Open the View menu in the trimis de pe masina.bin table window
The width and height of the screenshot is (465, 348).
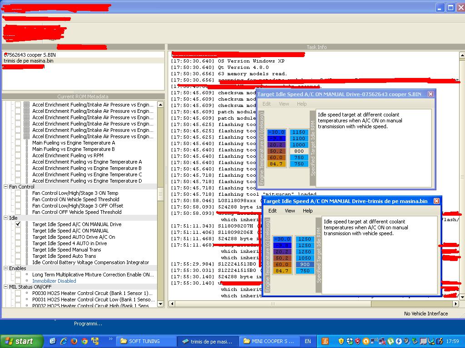pos(290,211)
